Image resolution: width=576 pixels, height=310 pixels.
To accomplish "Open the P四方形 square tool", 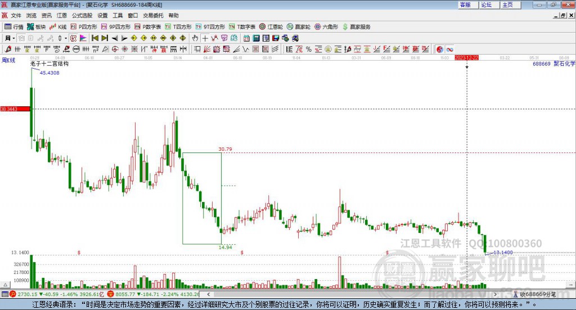I will tap(84, 27).
